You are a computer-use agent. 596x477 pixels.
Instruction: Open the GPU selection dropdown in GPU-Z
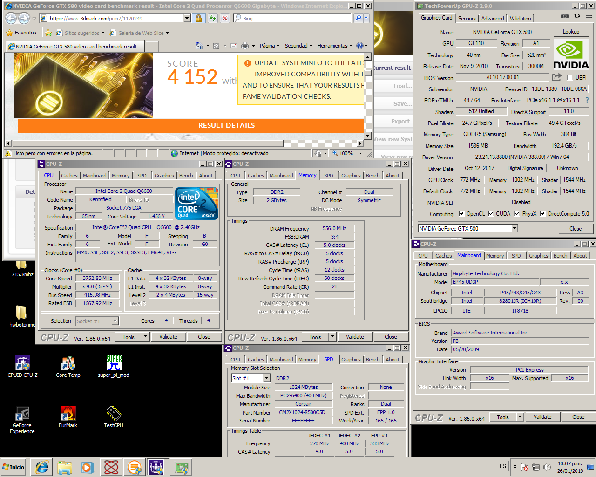tap(514, 228)
